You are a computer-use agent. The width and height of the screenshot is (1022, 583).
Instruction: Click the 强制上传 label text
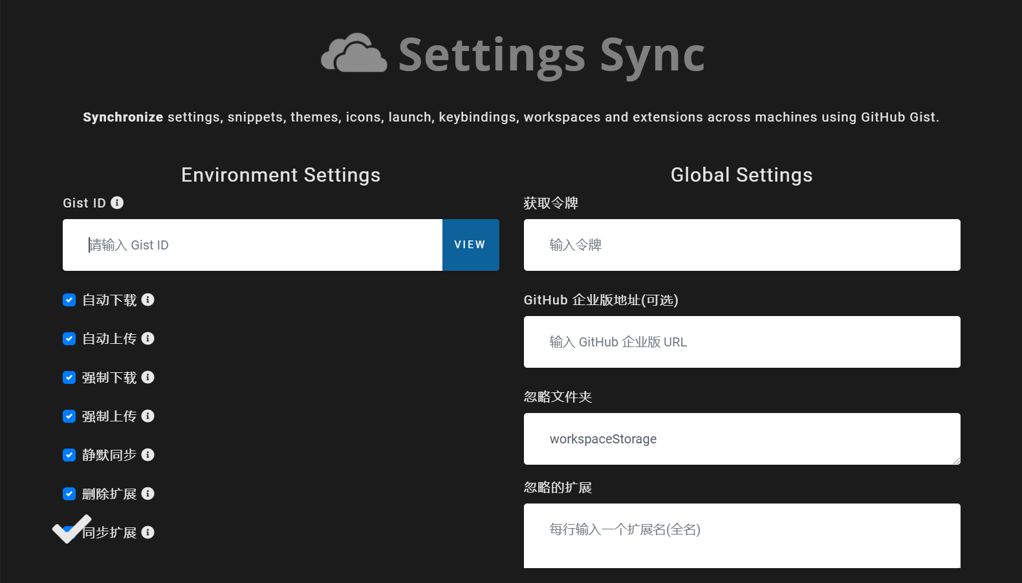(x=109, y=416)
